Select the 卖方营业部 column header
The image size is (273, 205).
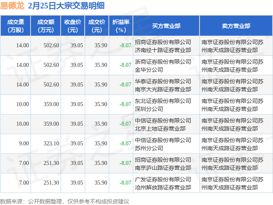click(236, 26)
